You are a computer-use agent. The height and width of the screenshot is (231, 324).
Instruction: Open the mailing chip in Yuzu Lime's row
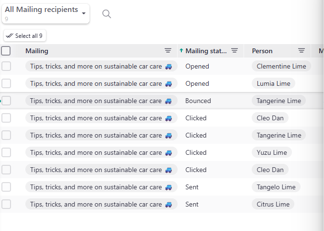[x=101, y=152]
